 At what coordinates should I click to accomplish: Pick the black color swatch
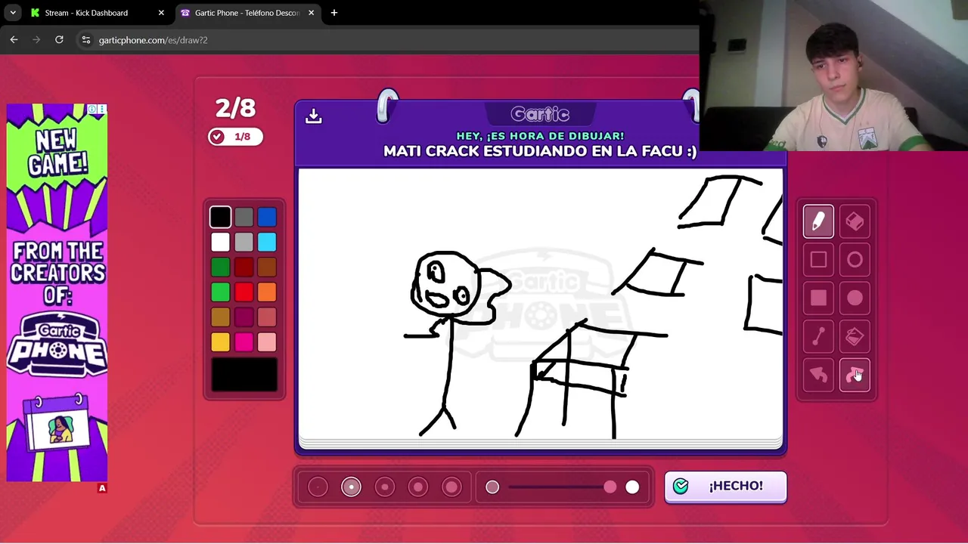pos(220,218)
